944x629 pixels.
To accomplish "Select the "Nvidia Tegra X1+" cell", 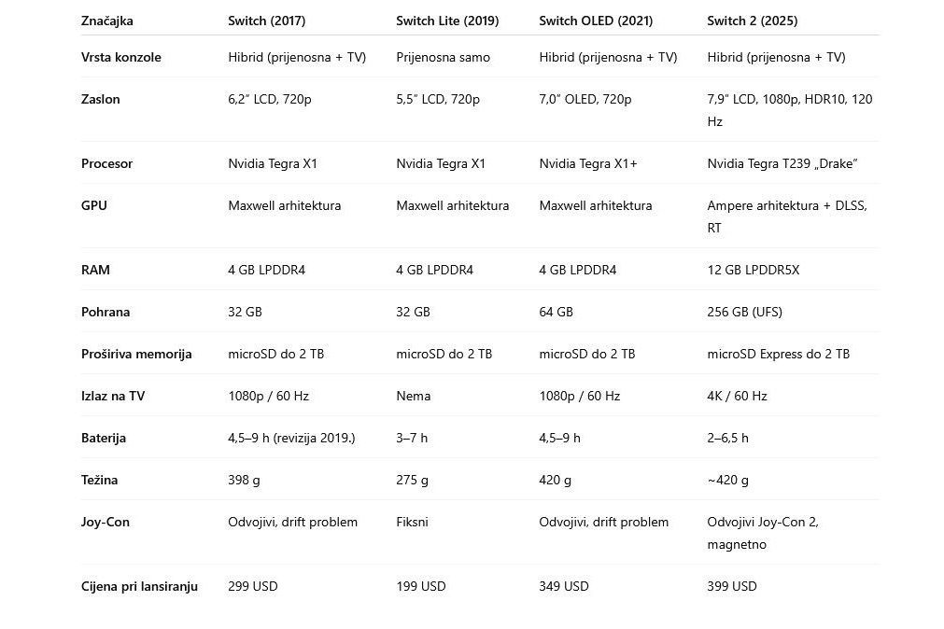I will (588, 163).
